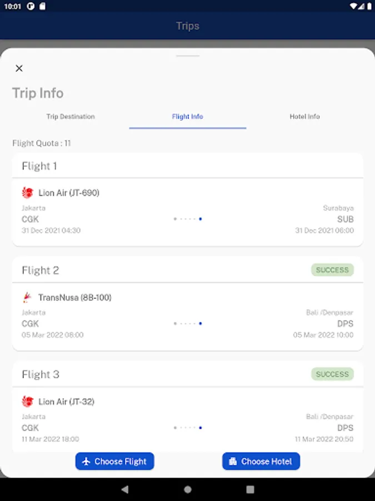Tap the Android back navigation button

(125, 489)
